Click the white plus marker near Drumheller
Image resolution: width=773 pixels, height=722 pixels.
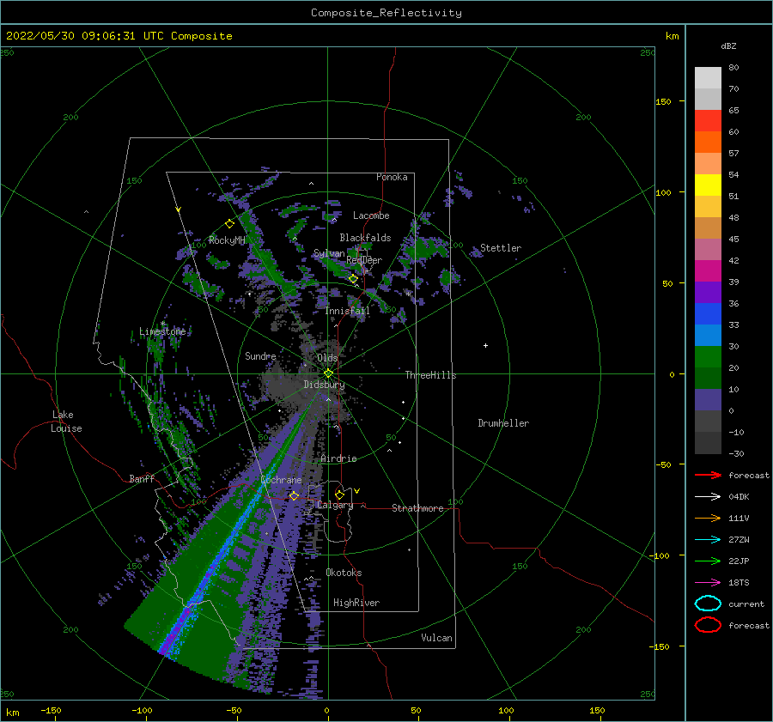click(485, 345)
